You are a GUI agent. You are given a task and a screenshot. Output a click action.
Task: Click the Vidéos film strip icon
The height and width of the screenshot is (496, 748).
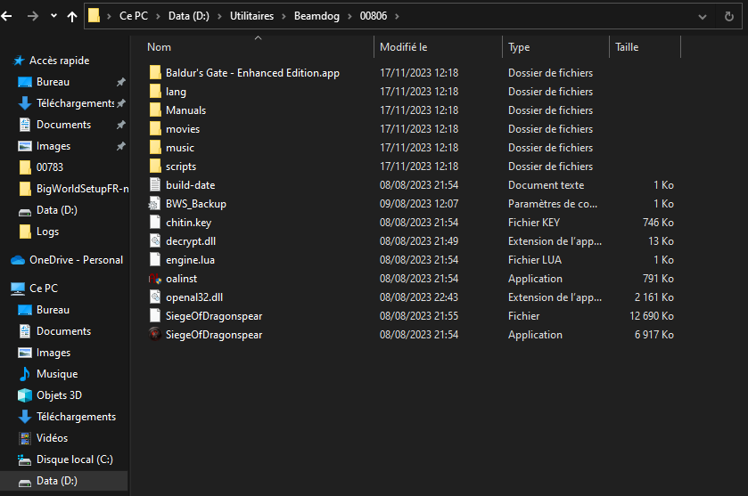[x=25, y=438]
